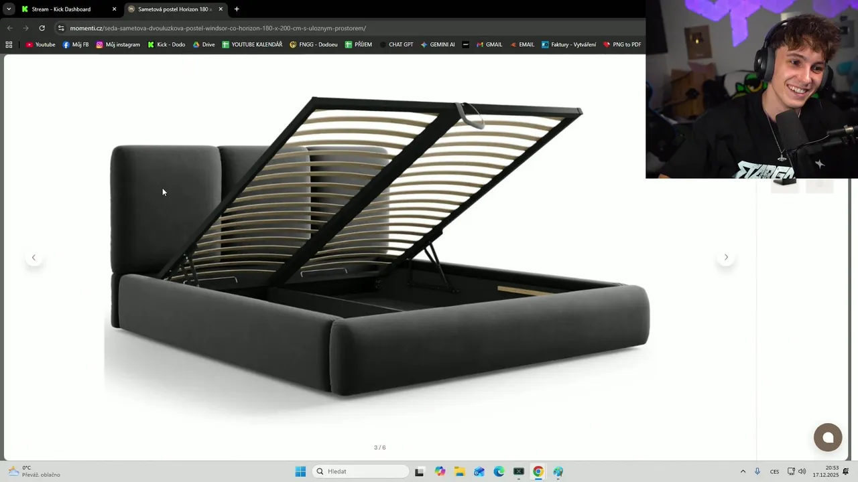This screenshot has width=858, height=482.
Task: Close the Stream - Kick Dashboard tab
Action: pyautogui.click(x=114, y=9)
